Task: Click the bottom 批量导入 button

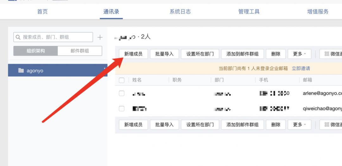Action: (x=164, y=124)
